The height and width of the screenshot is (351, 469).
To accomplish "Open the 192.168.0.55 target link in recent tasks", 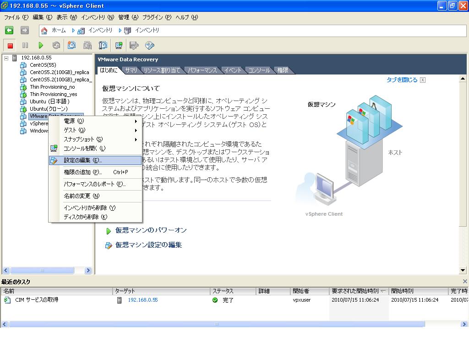I will [x=143, y=300].
